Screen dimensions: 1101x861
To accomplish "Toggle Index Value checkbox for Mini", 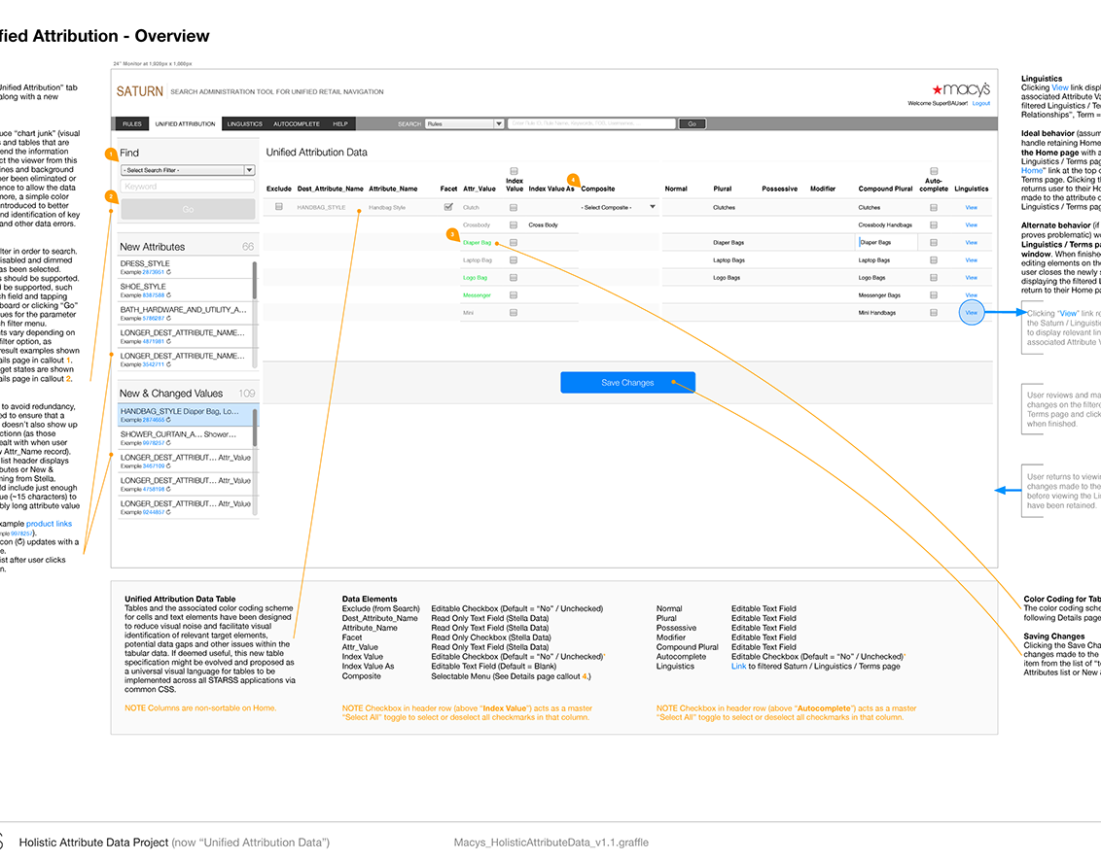I will click(x=514, y=313).
